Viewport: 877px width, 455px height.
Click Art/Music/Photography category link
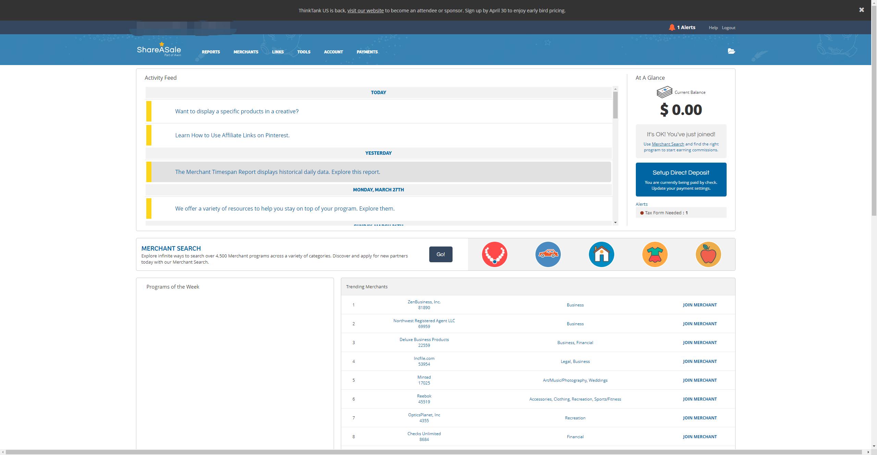pos(565,380)
